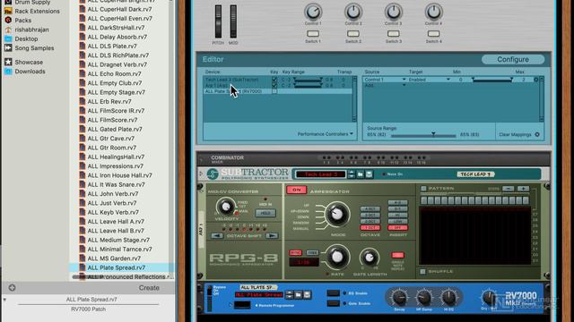
Task: Toggle Key checkbox for Tech Lead 3 device
Action: 274,80
